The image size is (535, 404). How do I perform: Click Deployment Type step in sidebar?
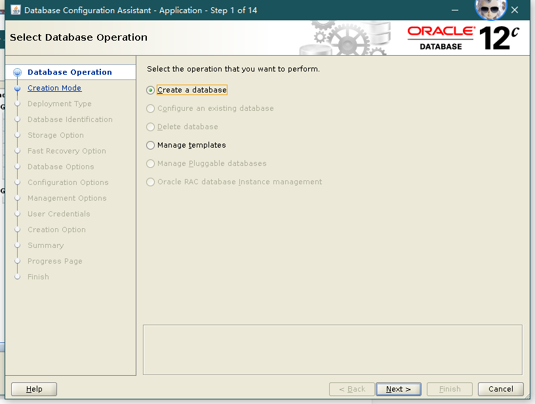pyautogui.click(x=60, y=104)
